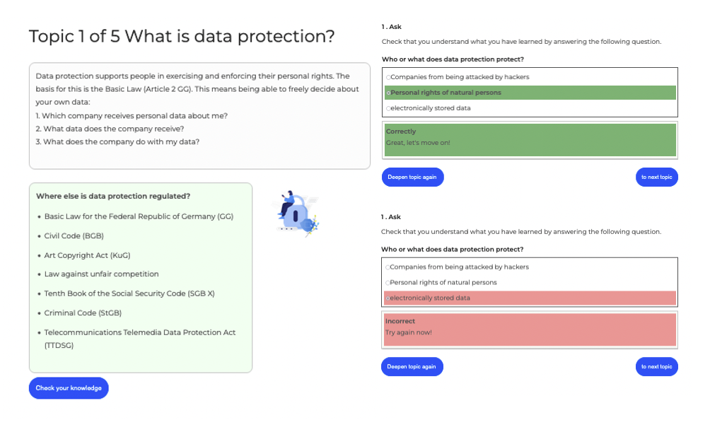Click 'Basic Law for the Federal Republic' item
Image resolution: width=710 pixels, height=444 pixels.
click(139, 216)
